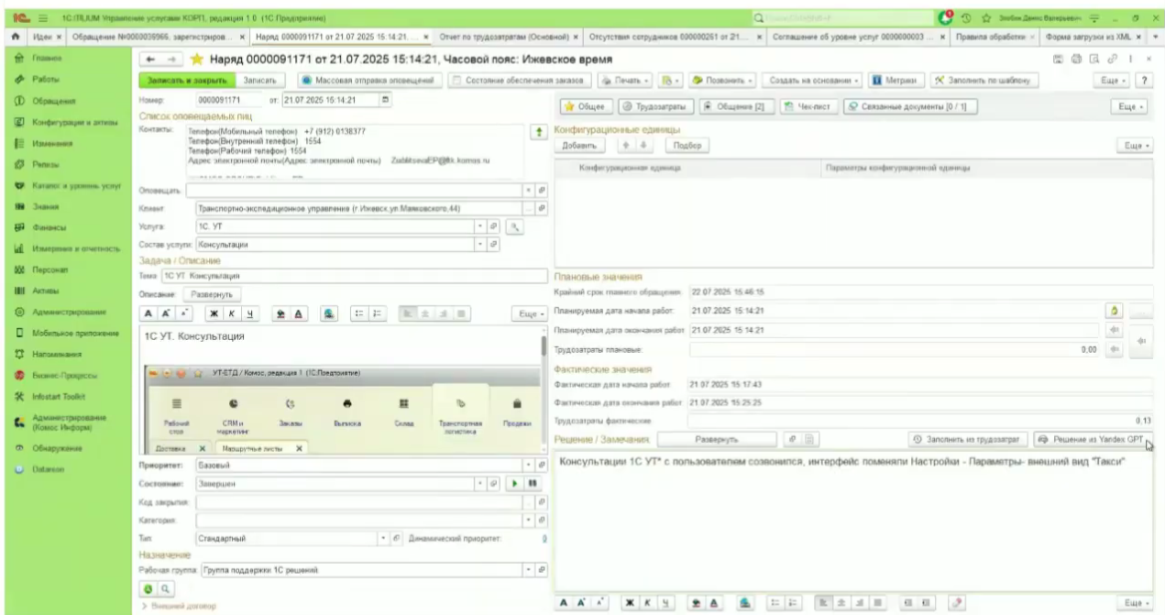Expand the Категория dropdown arrow

pyautogui.click(x=528, y=520)
